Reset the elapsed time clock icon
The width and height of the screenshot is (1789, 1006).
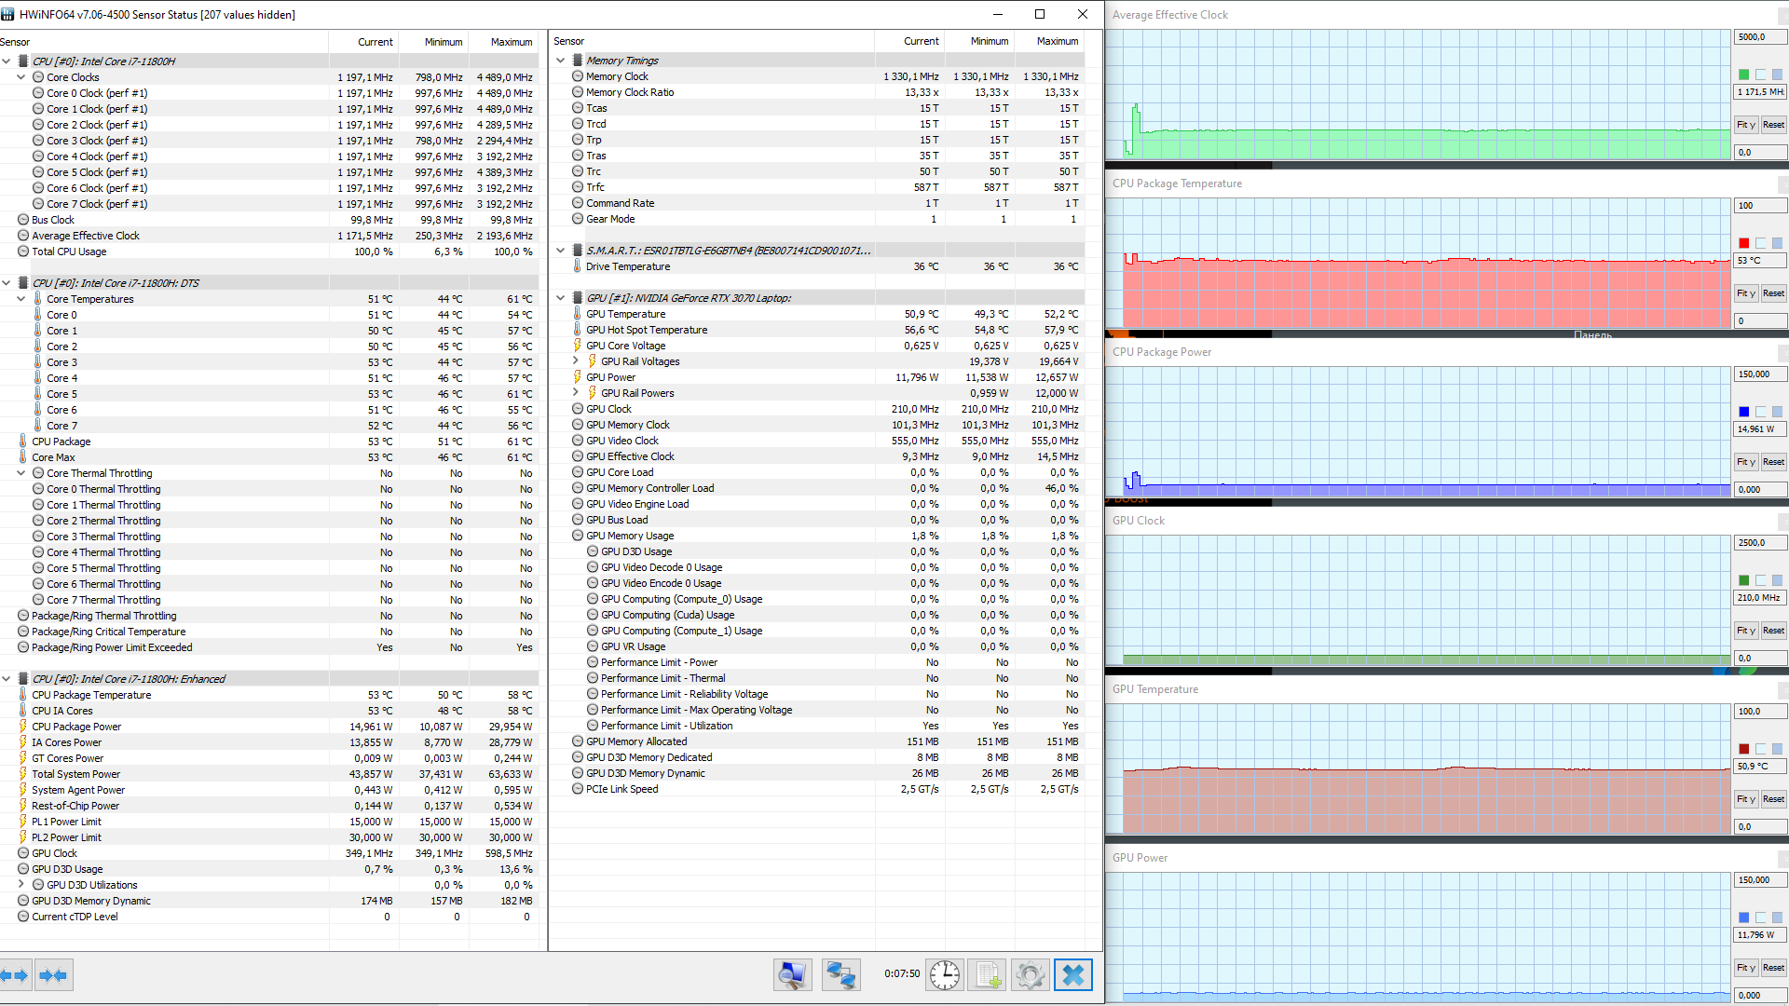(x=944, y=975)
